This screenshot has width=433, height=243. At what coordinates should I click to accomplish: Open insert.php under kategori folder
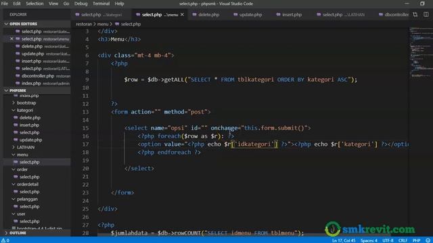click(x=29, y=125)
